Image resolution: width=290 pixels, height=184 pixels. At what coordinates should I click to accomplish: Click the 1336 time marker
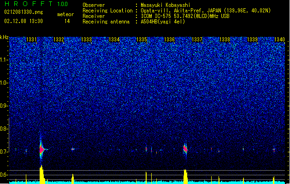coord(169,40)
